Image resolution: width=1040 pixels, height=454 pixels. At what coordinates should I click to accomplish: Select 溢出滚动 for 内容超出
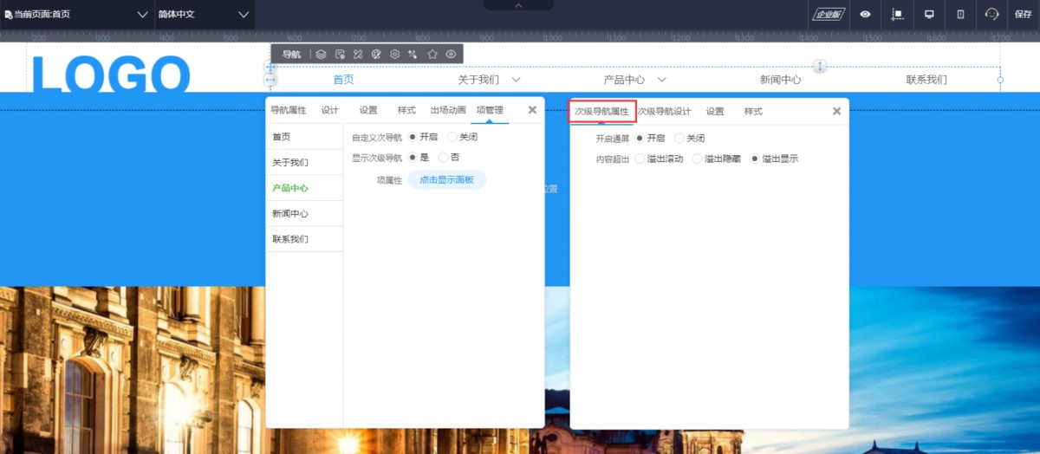[640, 159]
